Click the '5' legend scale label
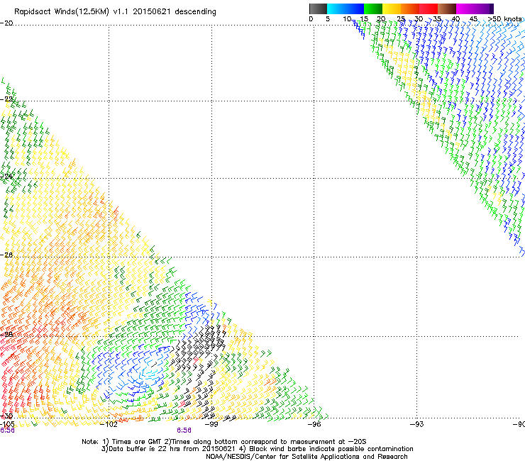 coord(328,19)
